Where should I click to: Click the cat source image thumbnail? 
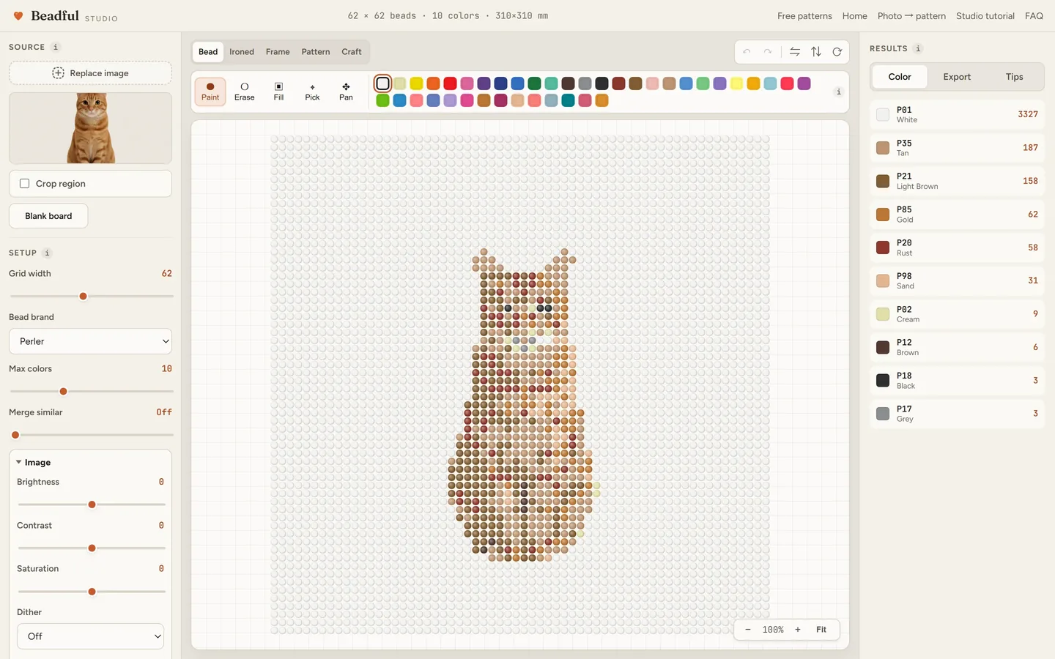[x=90, y=127]
